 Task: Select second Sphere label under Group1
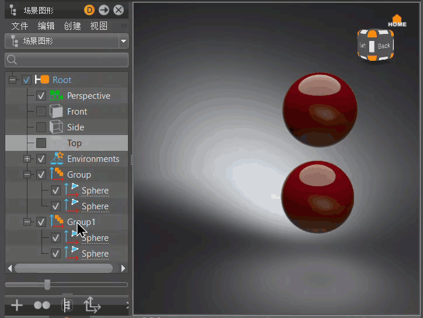[95, 254]
